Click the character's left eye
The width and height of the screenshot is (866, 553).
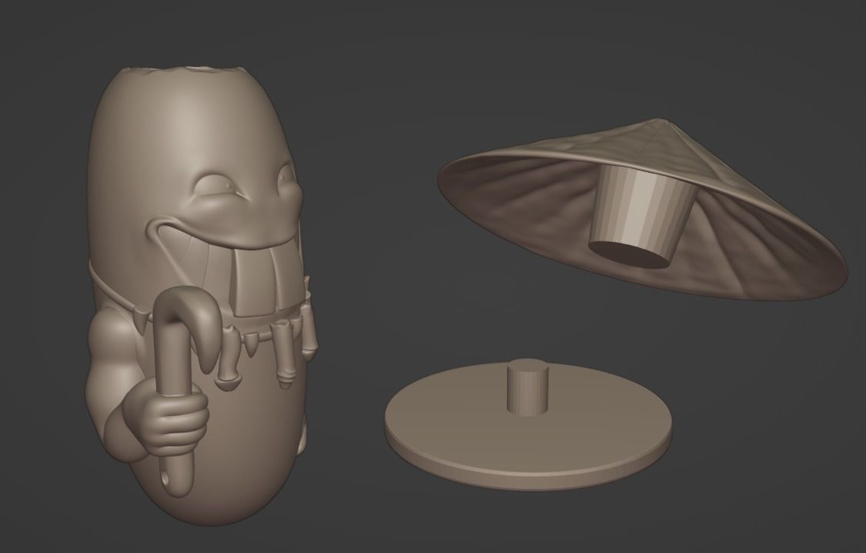215,187
